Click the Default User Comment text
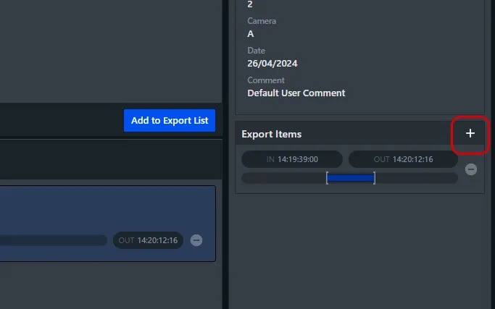This screenshot has width=495, height=309. [296, 93]
